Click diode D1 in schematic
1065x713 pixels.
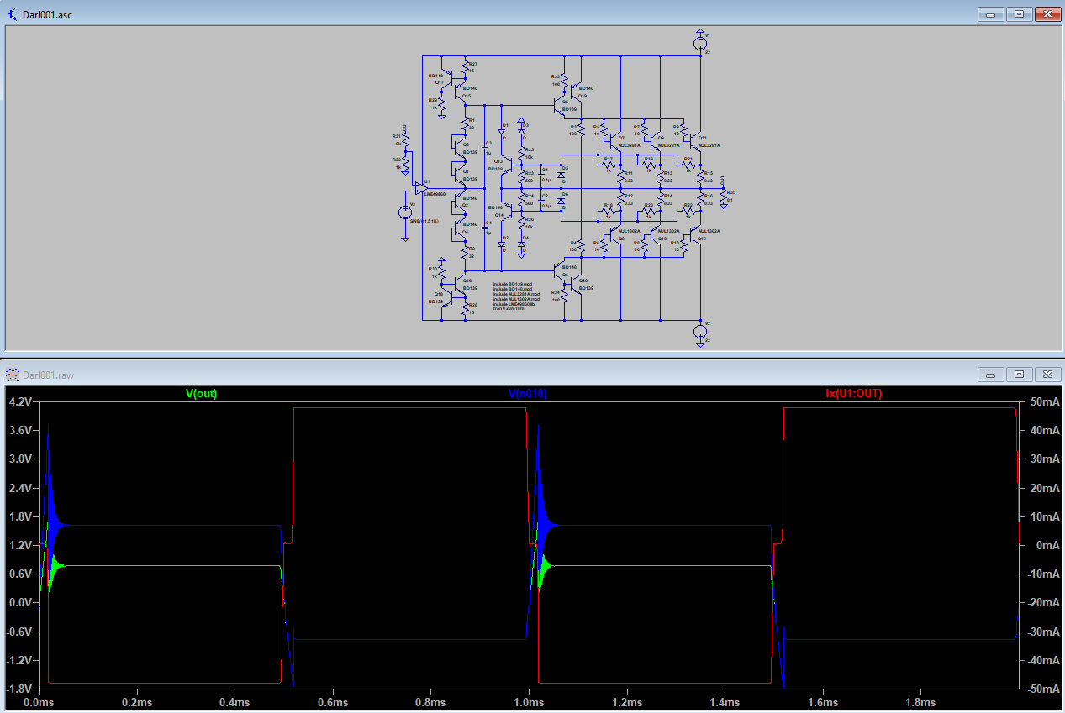click(501, 132)
